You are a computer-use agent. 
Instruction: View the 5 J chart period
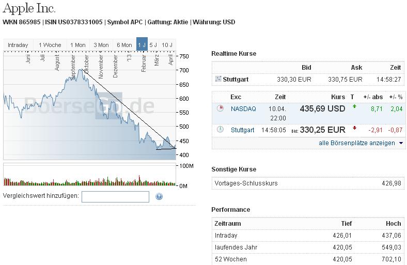(153, 45)
